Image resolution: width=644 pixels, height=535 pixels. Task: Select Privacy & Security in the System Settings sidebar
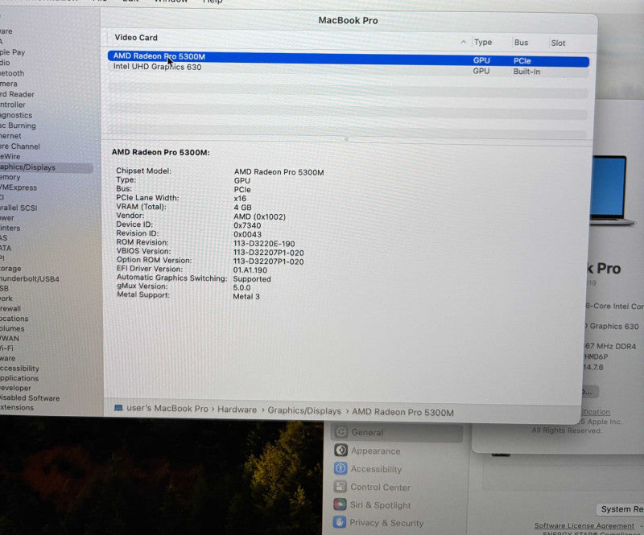coord(386,523)
